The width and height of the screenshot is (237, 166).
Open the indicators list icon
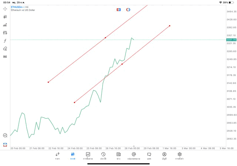point(5,25)
